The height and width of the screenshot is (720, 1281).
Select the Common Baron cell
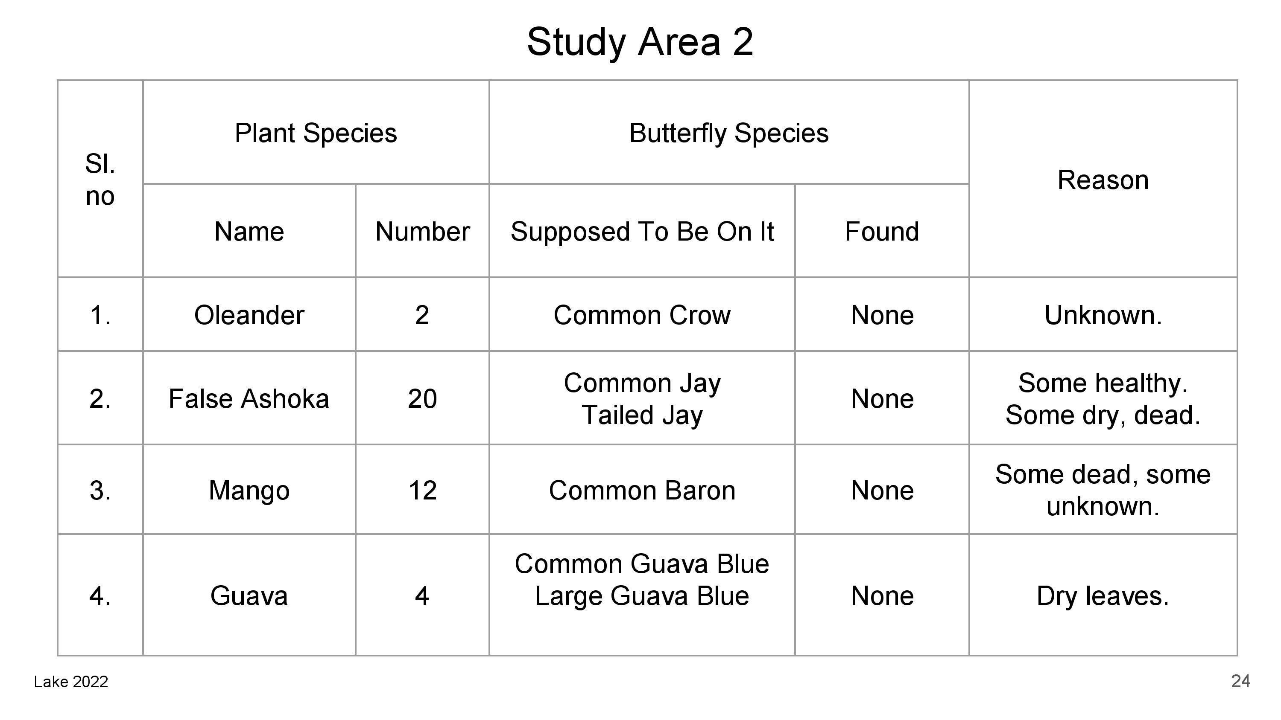(642, 491)
